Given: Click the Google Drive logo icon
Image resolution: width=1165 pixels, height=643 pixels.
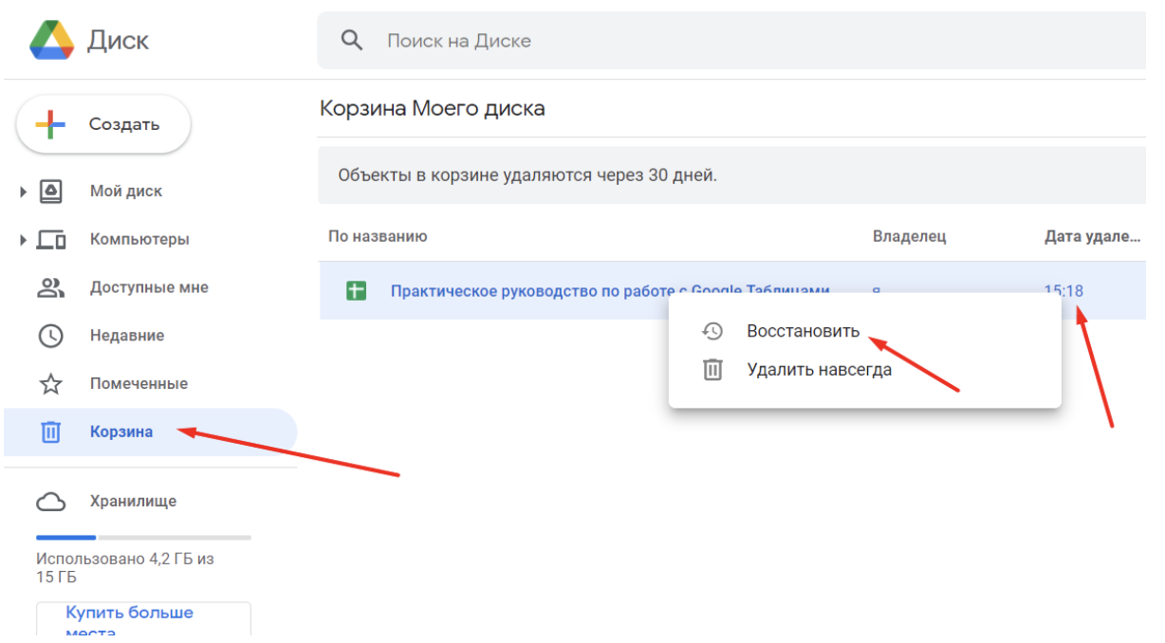Looking at the screenshot, I should pos(51,40).
